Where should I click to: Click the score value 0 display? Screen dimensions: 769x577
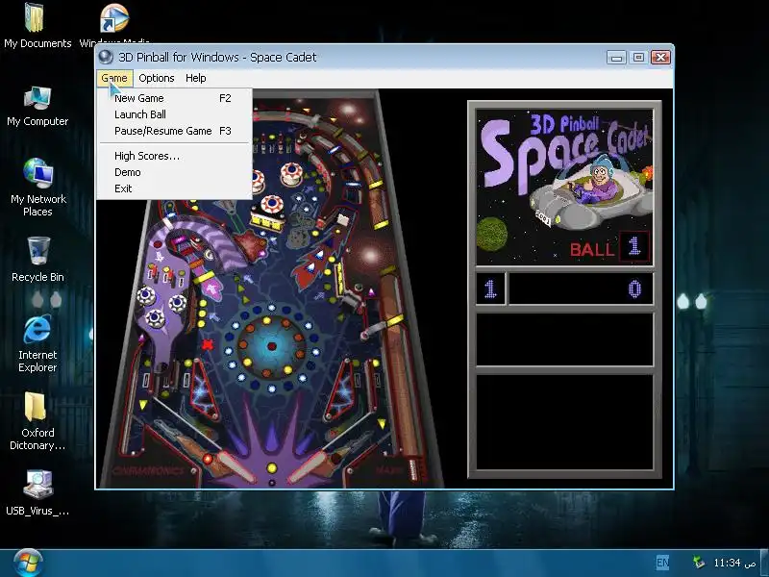pos(582,289)
